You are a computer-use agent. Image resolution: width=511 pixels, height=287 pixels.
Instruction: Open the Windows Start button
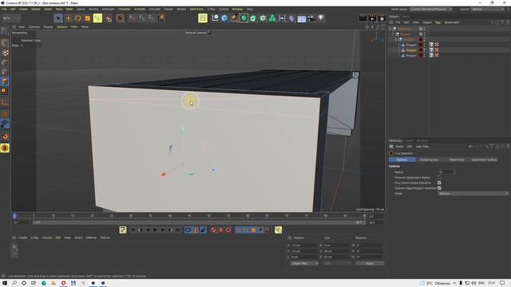[x=5, y=283]
